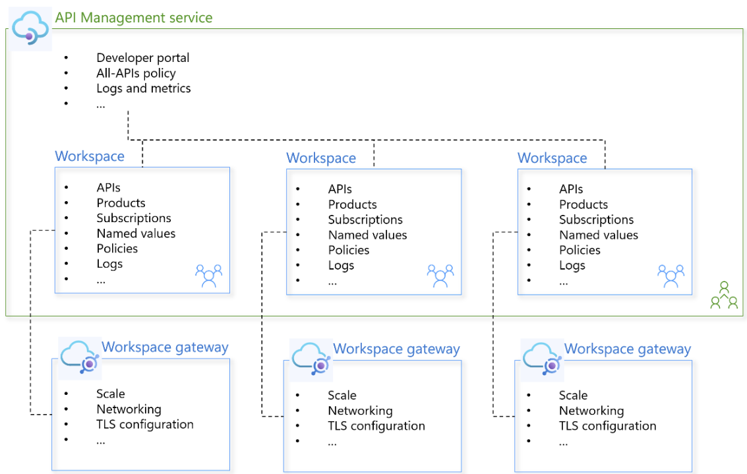Switch to the middle Workspace tab label

click(x=321, y=158)
